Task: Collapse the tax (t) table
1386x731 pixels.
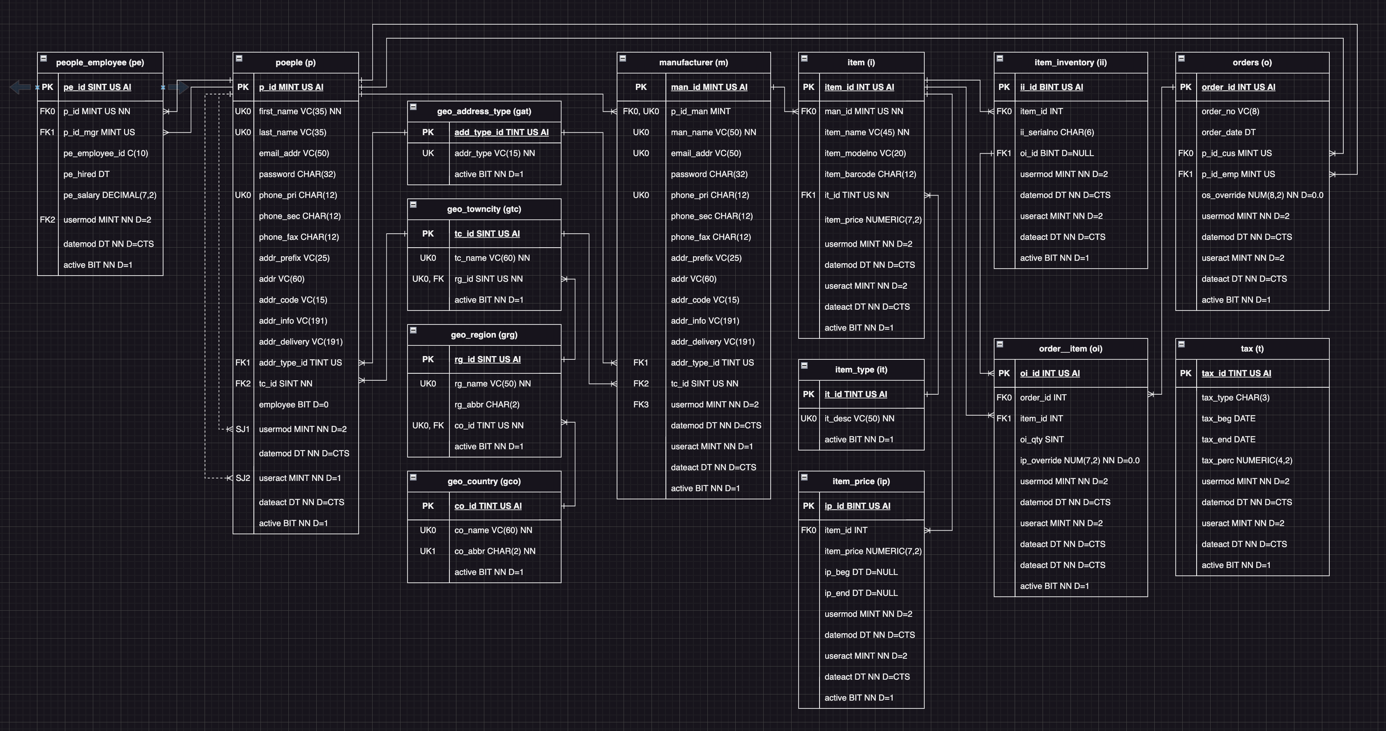Action: [x=1181, y=345]
